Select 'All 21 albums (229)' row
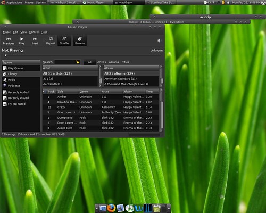The width and height of the screenshot is (266, 213). click(x=131, y=73)
